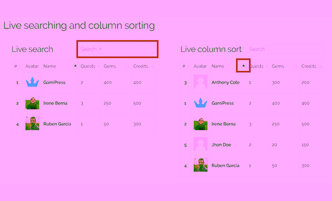Sort by Credits column in Live column sort table
The height and width of the screenshot is (201, 332).
point(309,66)
